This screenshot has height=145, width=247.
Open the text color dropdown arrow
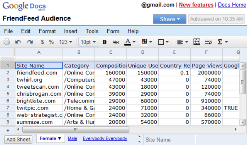tap(134, 42)
